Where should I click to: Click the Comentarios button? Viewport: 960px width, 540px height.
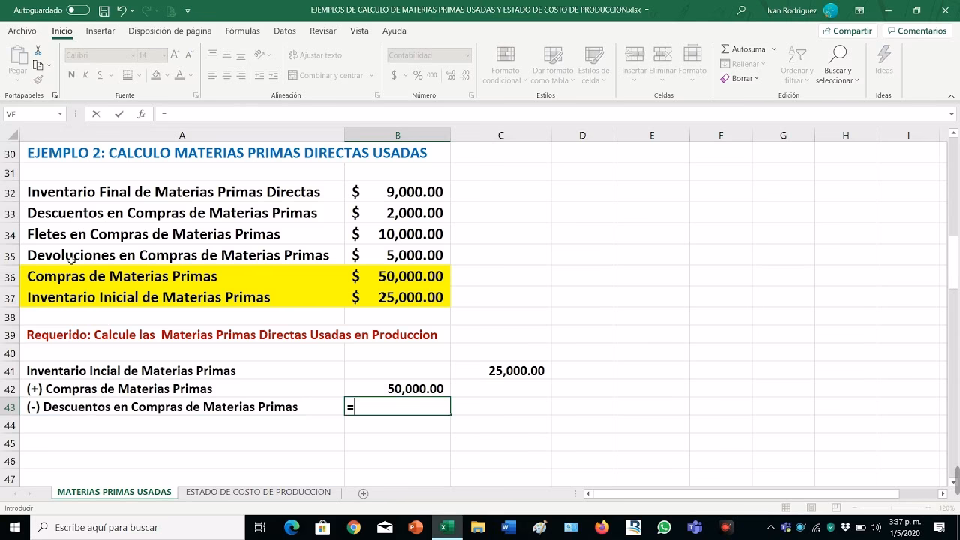[916, 31]
